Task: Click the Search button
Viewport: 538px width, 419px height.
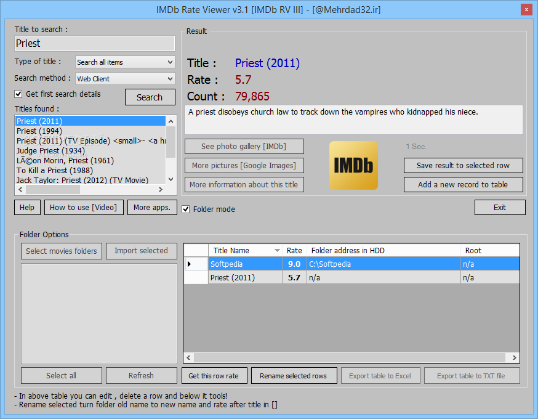Action: 150,97
